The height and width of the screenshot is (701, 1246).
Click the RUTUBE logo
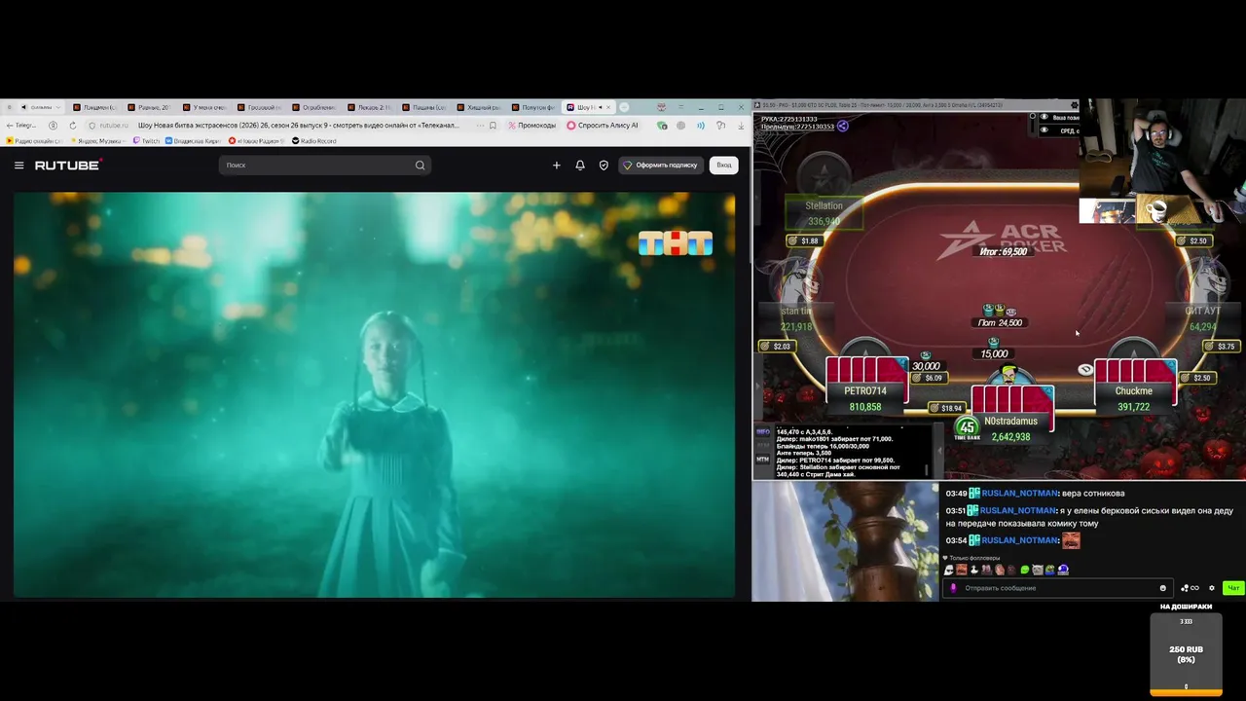click(68, 166)
